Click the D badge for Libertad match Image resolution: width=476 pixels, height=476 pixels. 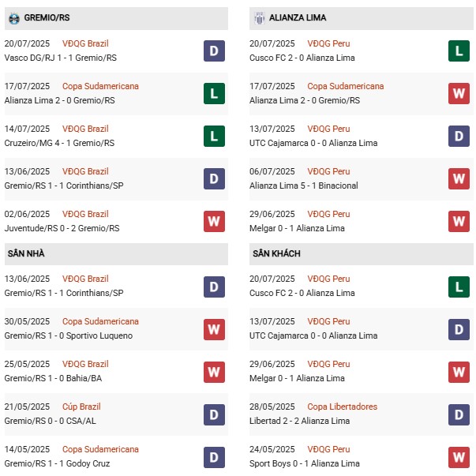click(459, 414)
